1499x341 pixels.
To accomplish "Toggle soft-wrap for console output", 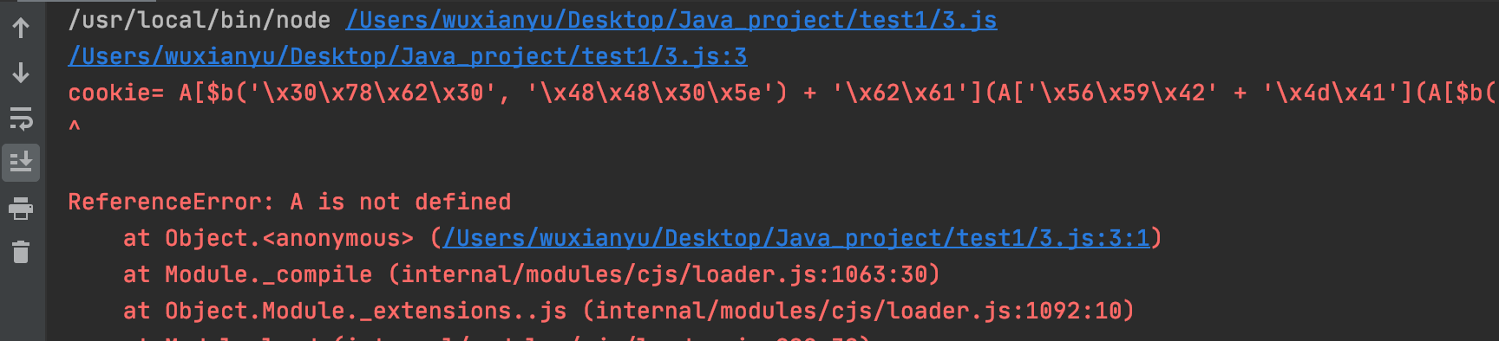I will (21, 118).
